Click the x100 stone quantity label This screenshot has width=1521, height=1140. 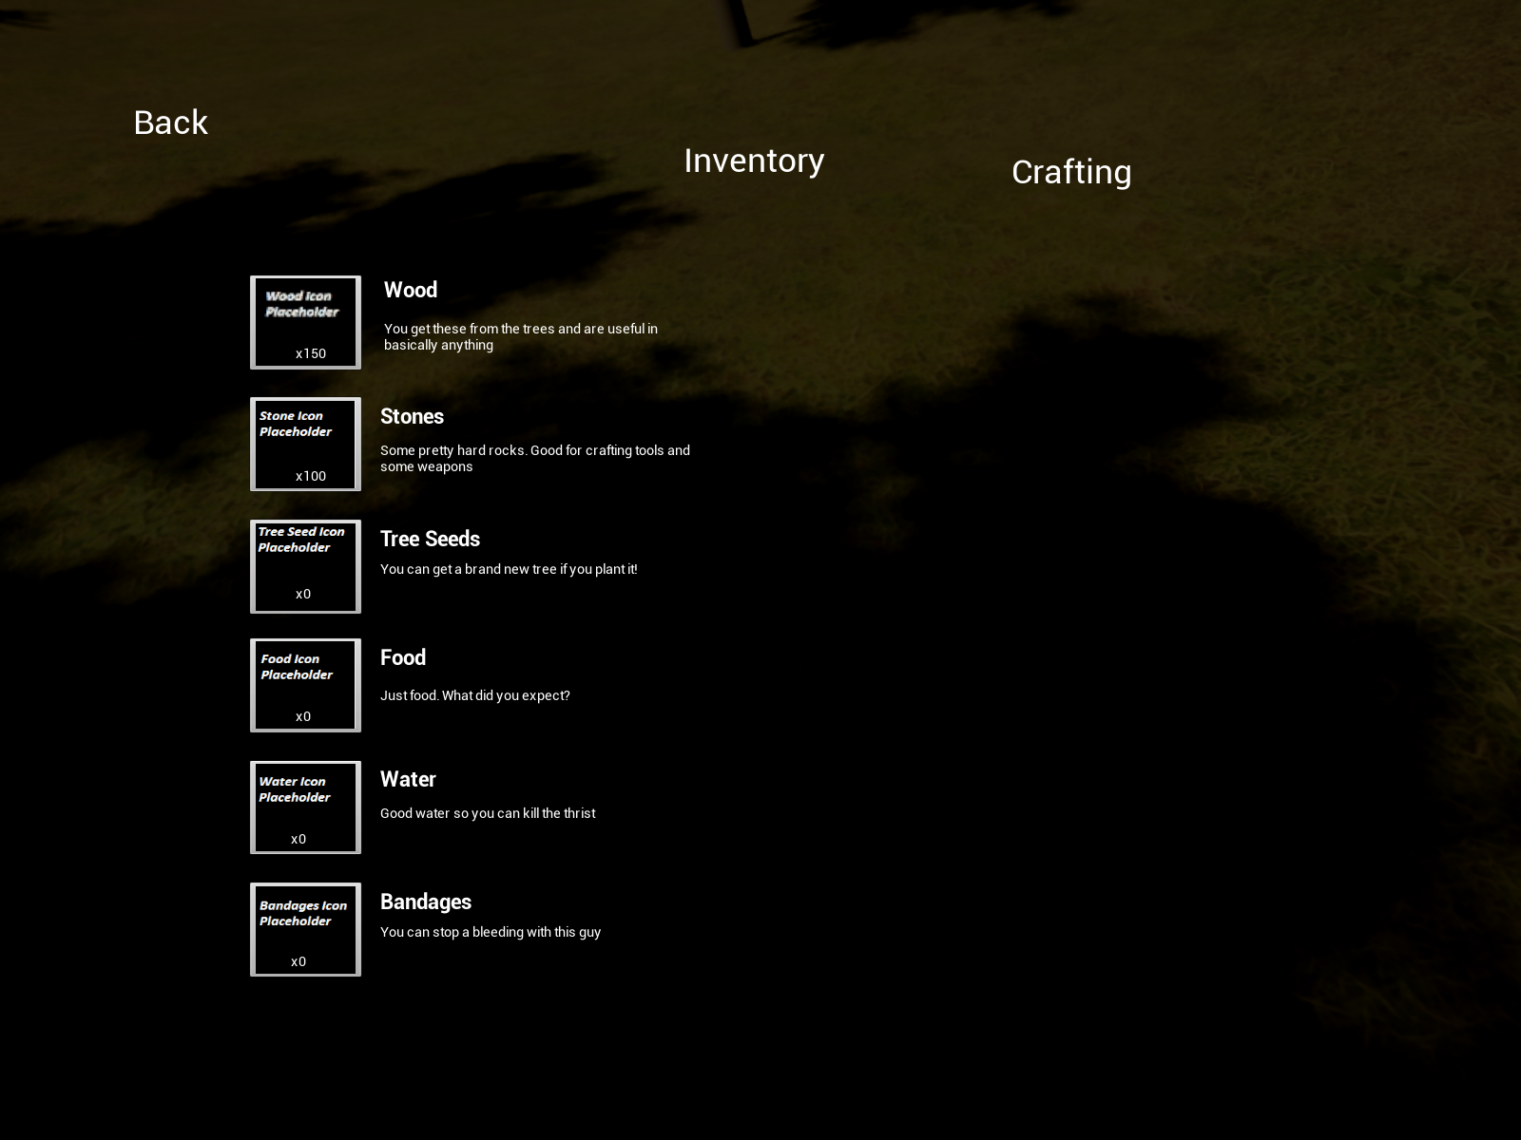point(311,476)
